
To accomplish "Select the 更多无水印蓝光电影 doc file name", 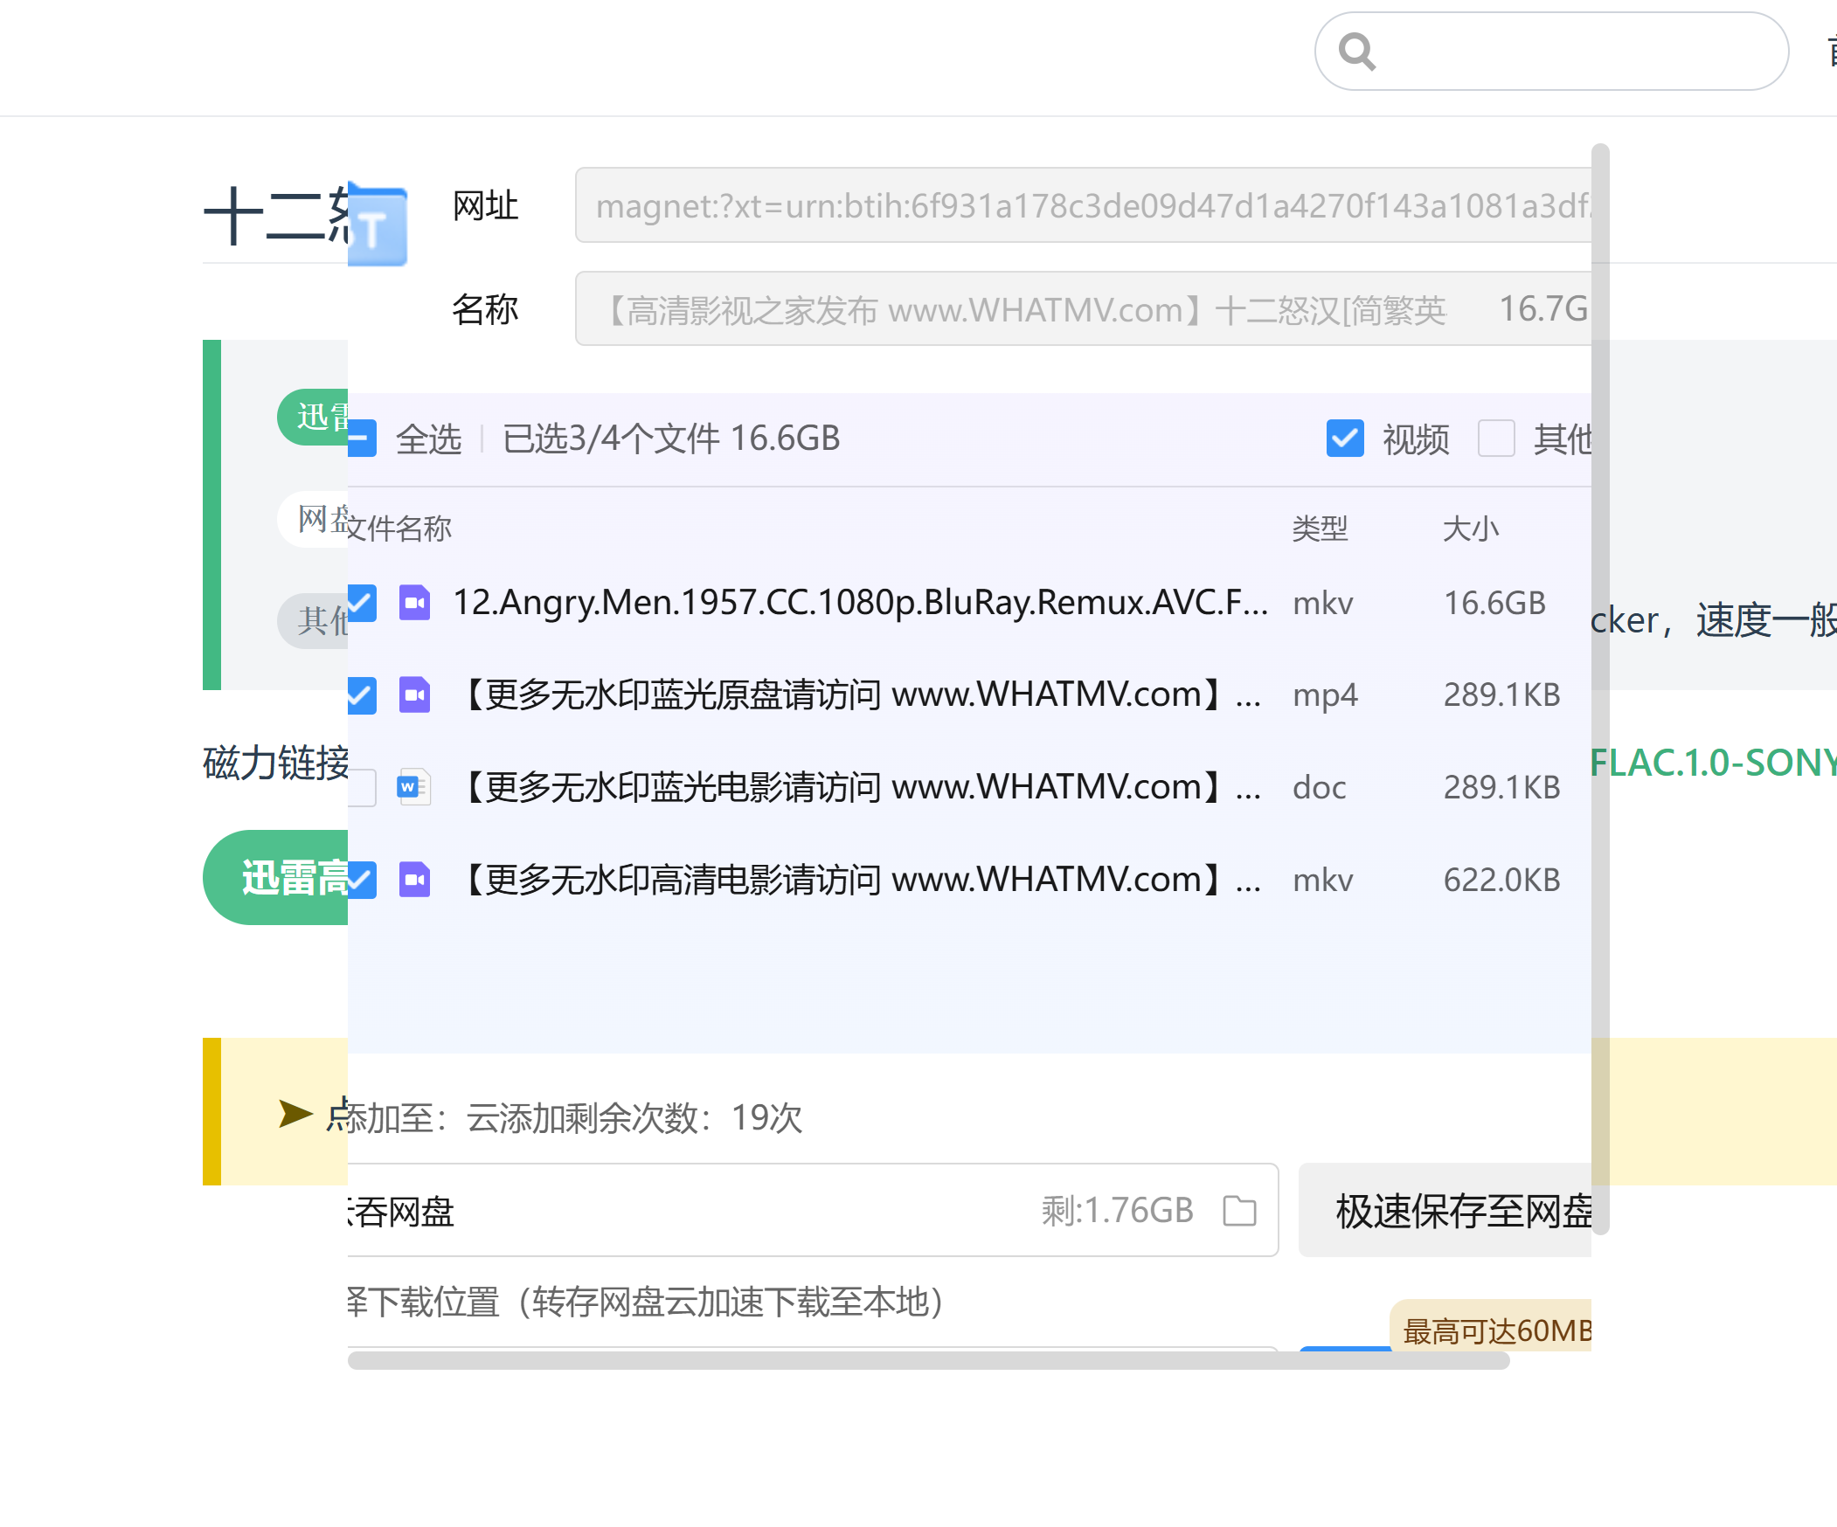I will coord(861,787).
